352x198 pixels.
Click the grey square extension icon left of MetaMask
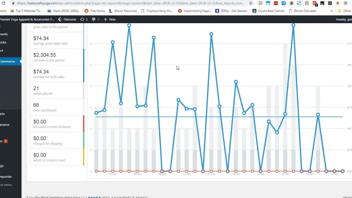[330, 3]
